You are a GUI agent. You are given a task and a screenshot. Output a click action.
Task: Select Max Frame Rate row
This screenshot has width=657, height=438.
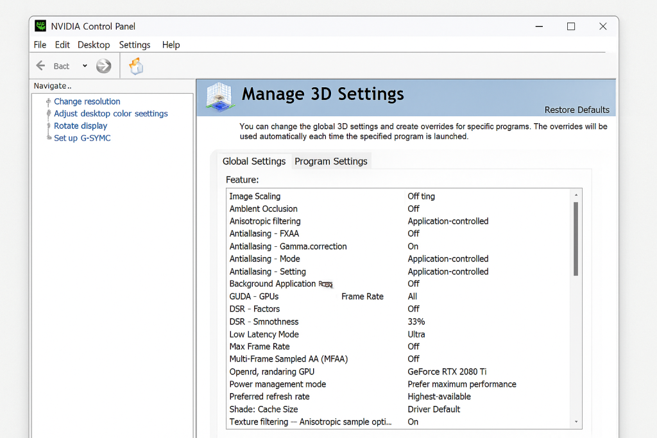tap(398, 346)
